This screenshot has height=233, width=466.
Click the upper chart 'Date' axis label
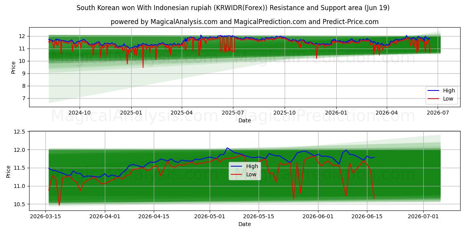(245, 121)
